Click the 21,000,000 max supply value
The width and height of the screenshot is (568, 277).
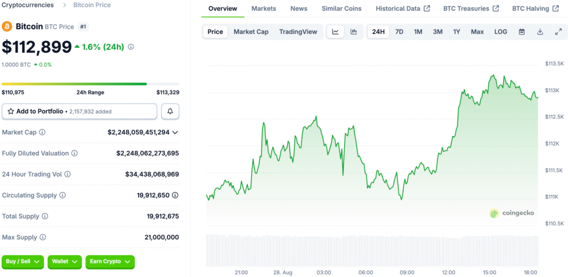click(161, 238)
